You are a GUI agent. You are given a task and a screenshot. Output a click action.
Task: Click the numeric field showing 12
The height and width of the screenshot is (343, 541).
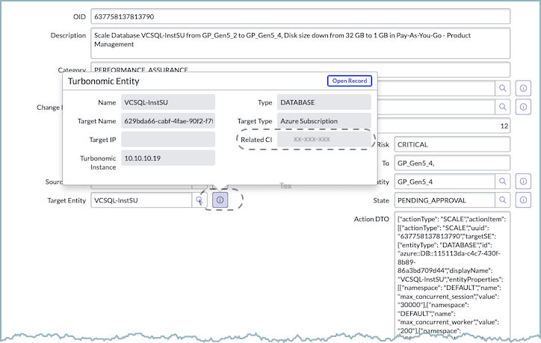click(444, 126)
